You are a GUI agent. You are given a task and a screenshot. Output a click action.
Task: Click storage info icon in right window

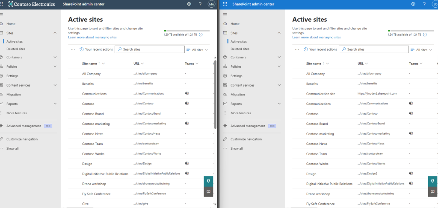click(425, 35)
